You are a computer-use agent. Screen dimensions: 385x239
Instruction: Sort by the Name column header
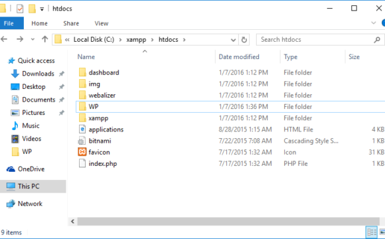click(86, 56)
